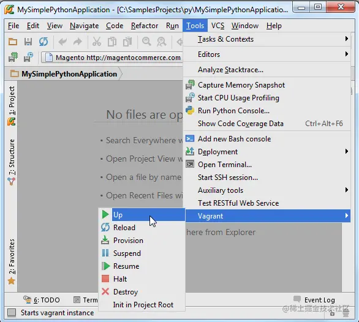Click the Save All floppy disk icon
Image resolution: width=359 pixels, height=322 pixels.
pos(28,42)
